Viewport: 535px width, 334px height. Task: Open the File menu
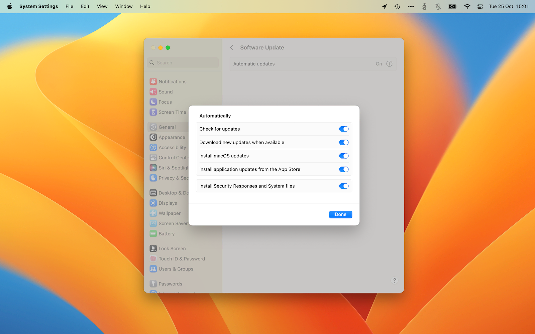click(x=69, y=6)
